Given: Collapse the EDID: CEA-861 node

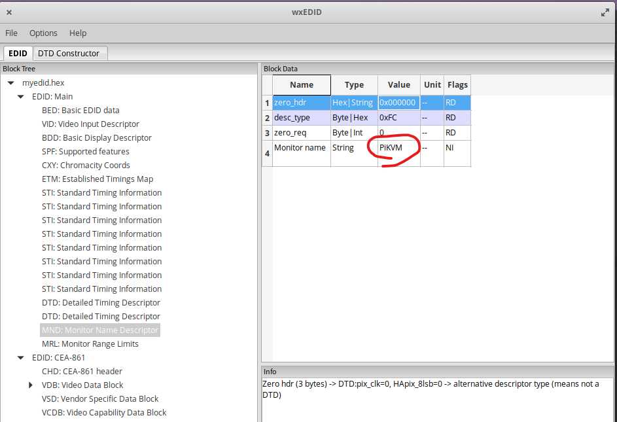Looking at the screenshot, I should [21, 357].
